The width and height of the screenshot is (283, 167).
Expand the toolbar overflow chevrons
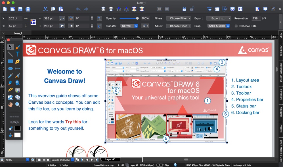tap(280, 9)
